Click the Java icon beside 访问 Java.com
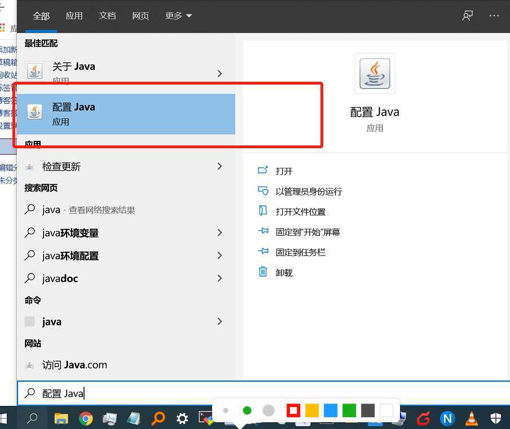Screen dimensions: 510x429 [29, 365]
